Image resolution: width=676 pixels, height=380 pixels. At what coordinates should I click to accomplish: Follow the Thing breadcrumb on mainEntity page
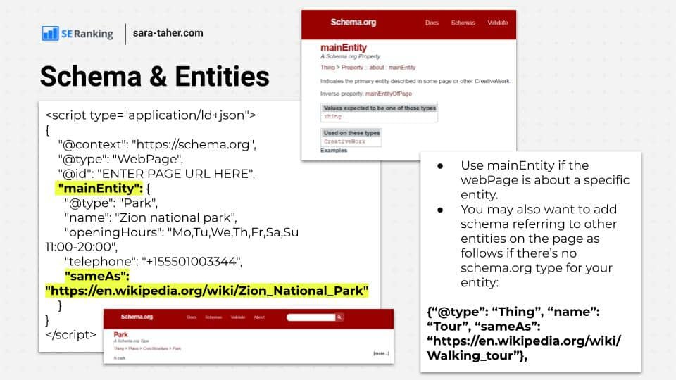(x=327, y=68)
